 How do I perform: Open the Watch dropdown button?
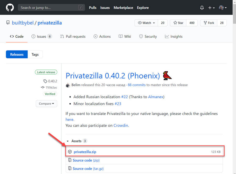(x=146, y=23)
